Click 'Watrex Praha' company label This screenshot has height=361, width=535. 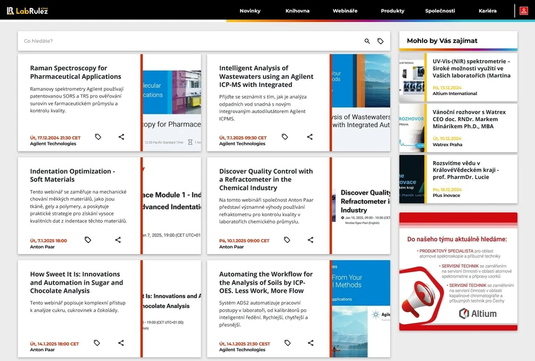click(x=447, y=145)
